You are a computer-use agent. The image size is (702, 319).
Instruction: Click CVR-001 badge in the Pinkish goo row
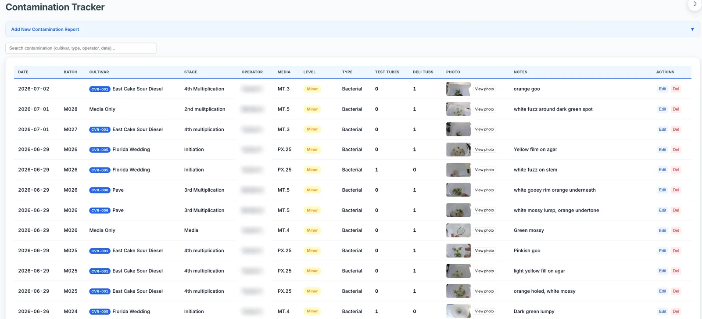[x=100, y=251]
